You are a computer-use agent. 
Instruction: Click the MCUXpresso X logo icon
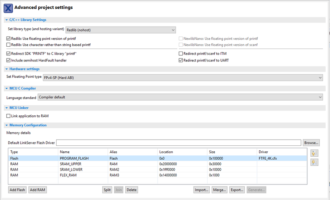pyautogui.click(x=8, y=8)
